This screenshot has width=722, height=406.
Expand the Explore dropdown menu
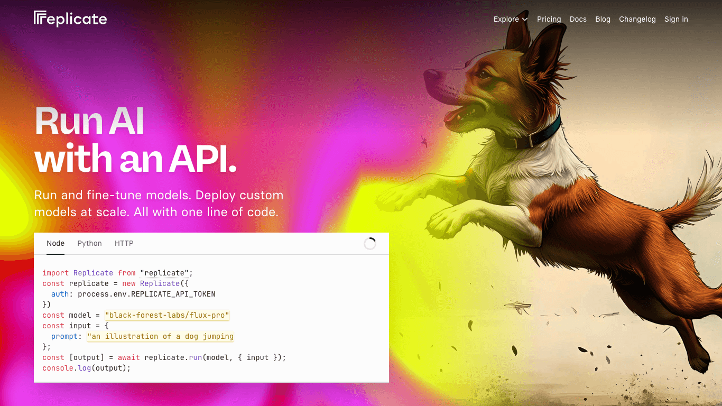[511, 19]
